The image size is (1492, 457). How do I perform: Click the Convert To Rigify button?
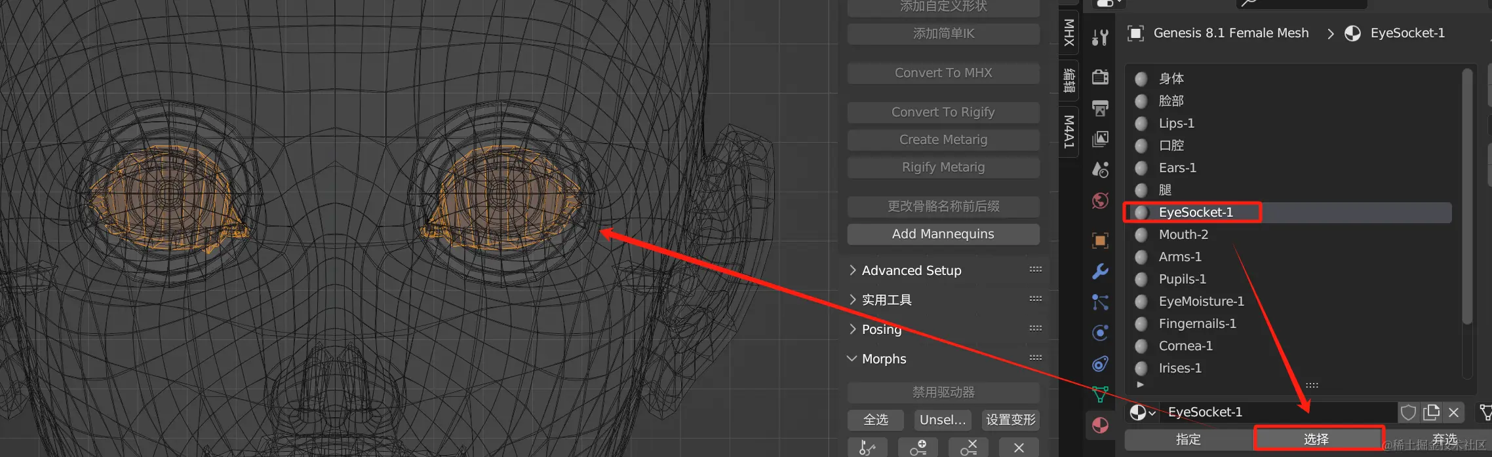943,112
